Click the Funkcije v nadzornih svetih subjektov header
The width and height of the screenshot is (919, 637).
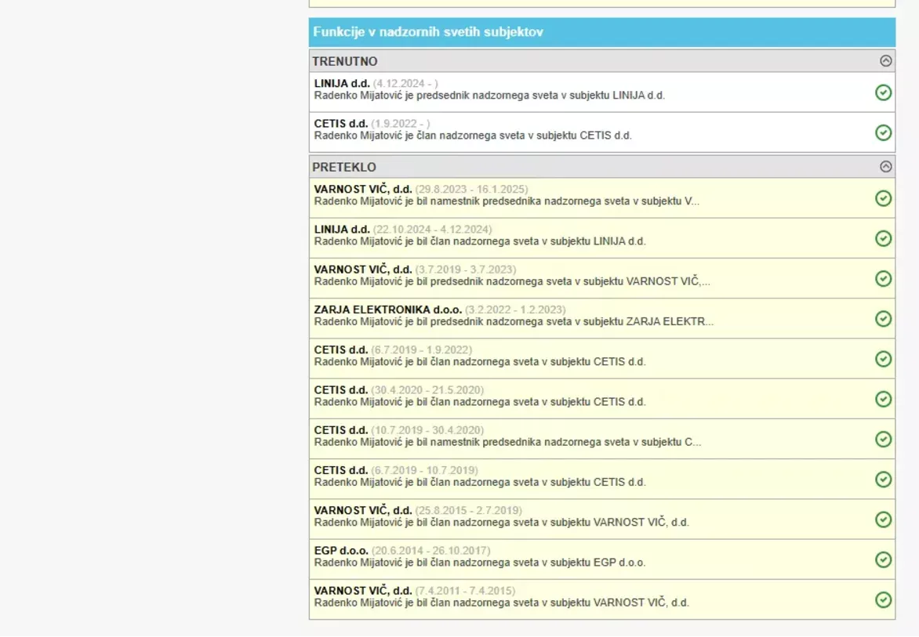(x=428, y=32)
